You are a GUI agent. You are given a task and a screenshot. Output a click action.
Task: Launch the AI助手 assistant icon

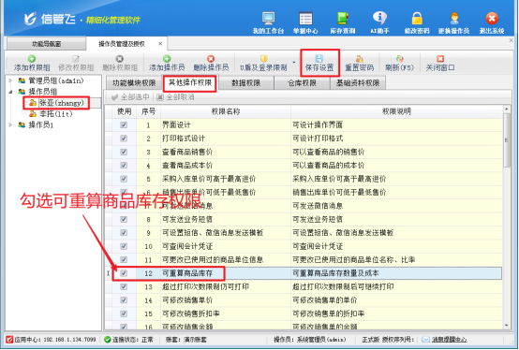click(x=379, y=19)
